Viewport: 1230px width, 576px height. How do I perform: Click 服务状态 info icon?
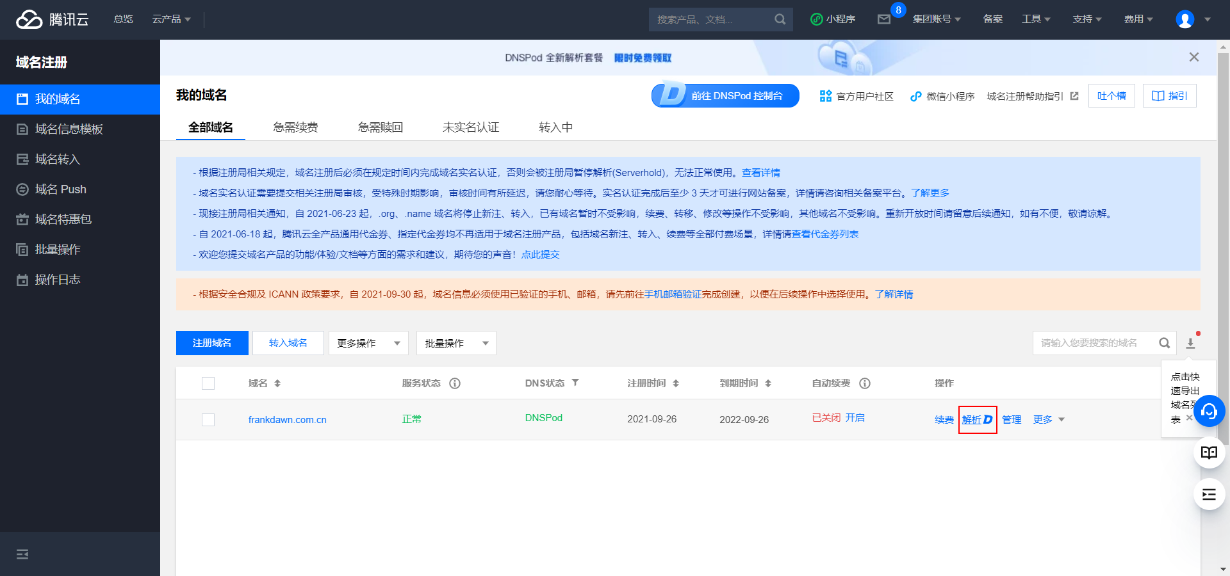455,383
